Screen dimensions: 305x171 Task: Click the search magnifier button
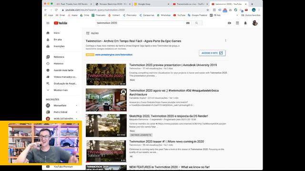(x=197, y=23)
